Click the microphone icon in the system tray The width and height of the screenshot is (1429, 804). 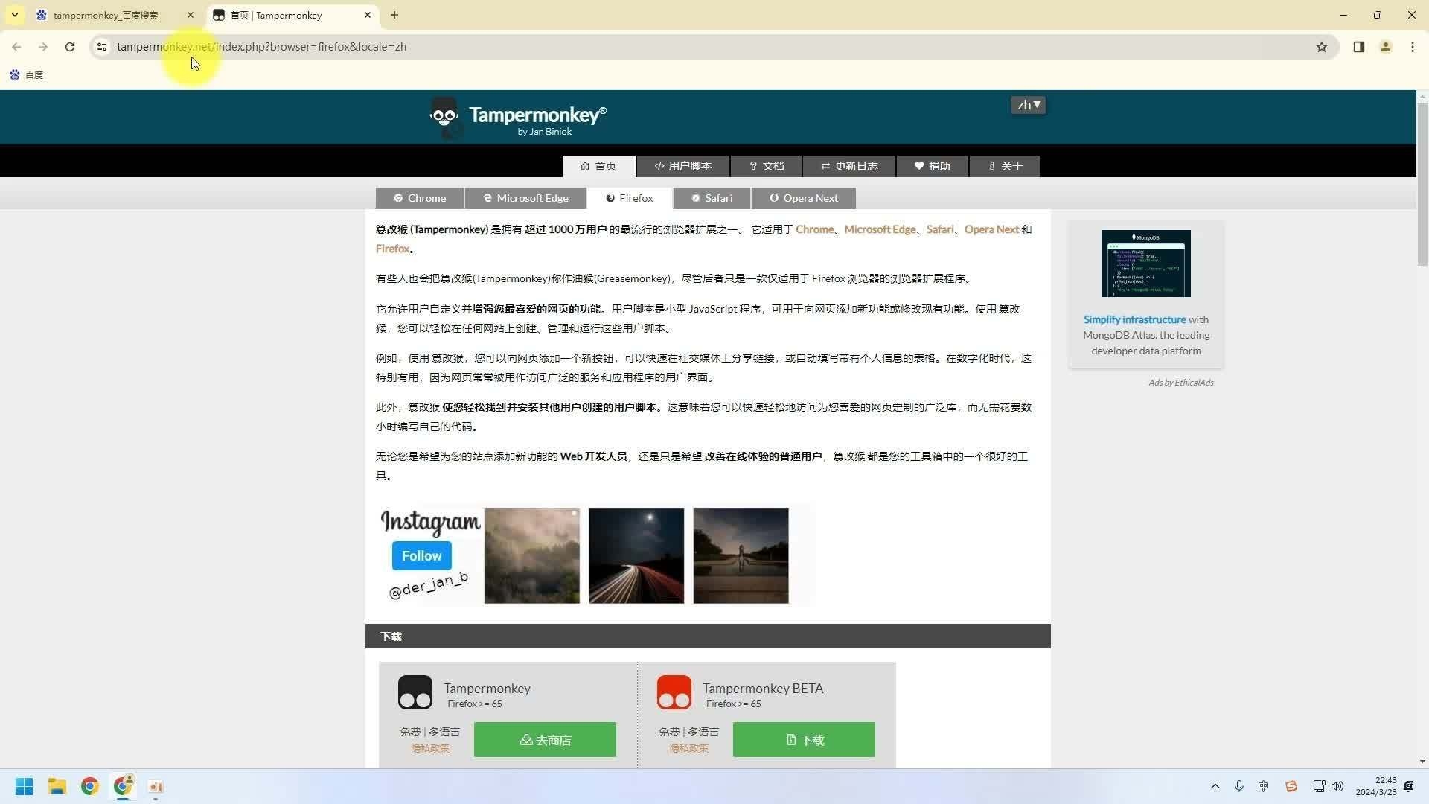click(x=1238, y=786)
